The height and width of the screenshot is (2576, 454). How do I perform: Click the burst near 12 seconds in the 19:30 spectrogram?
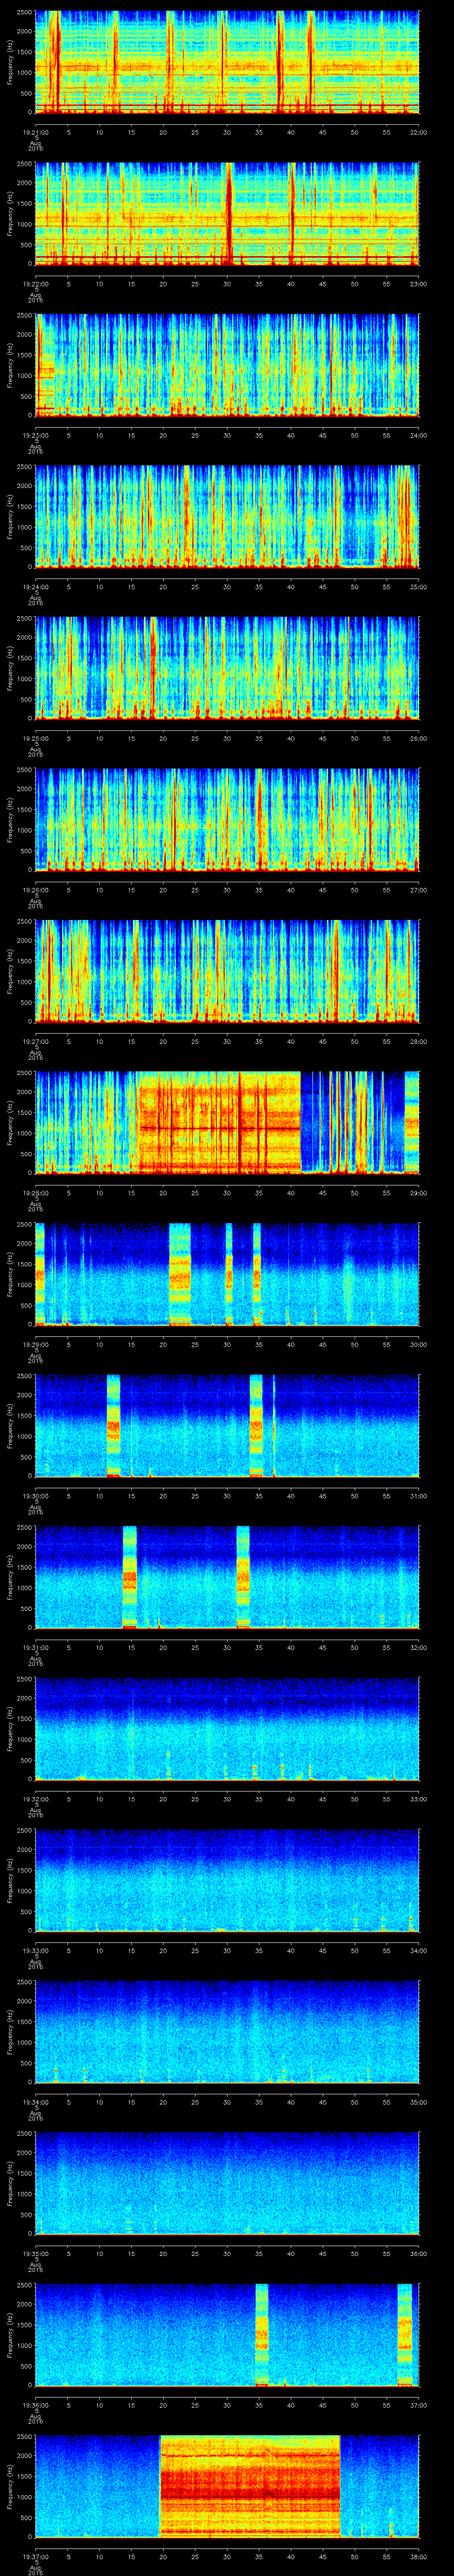point(113,1425)
